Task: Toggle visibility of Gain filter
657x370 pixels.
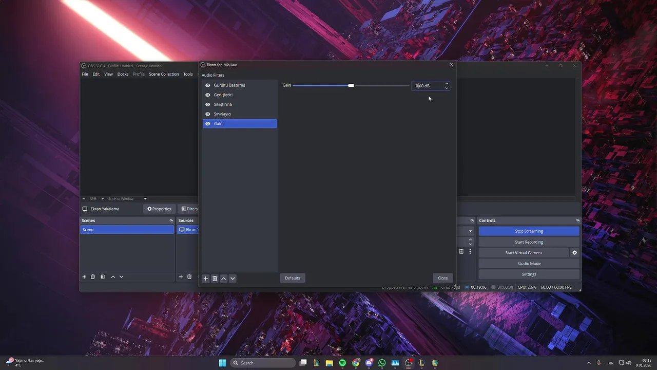Action: tap(208, 124)
